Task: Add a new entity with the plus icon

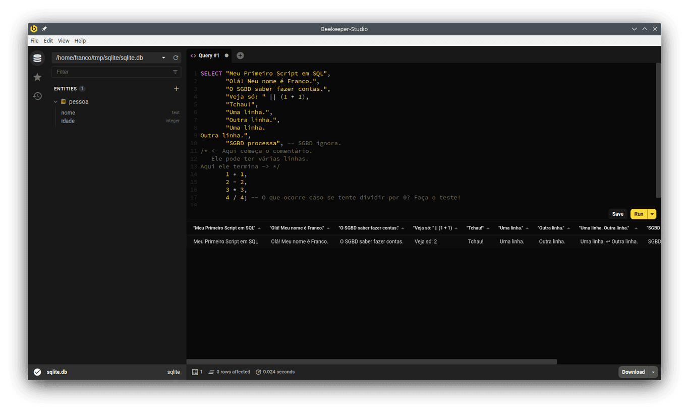Action: coord(176,88)
